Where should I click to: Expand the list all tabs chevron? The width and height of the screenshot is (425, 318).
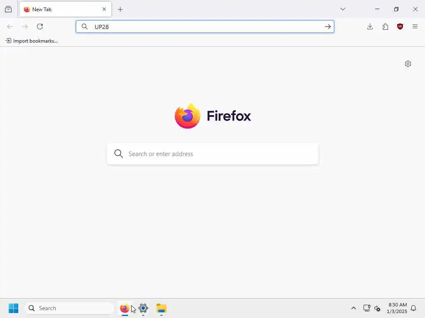pos(343,9)
